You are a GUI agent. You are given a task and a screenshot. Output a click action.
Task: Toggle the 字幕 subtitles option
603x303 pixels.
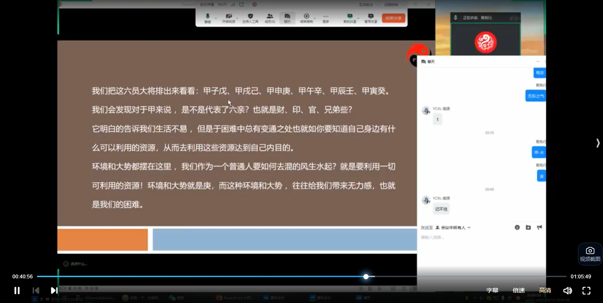point(492,291)
